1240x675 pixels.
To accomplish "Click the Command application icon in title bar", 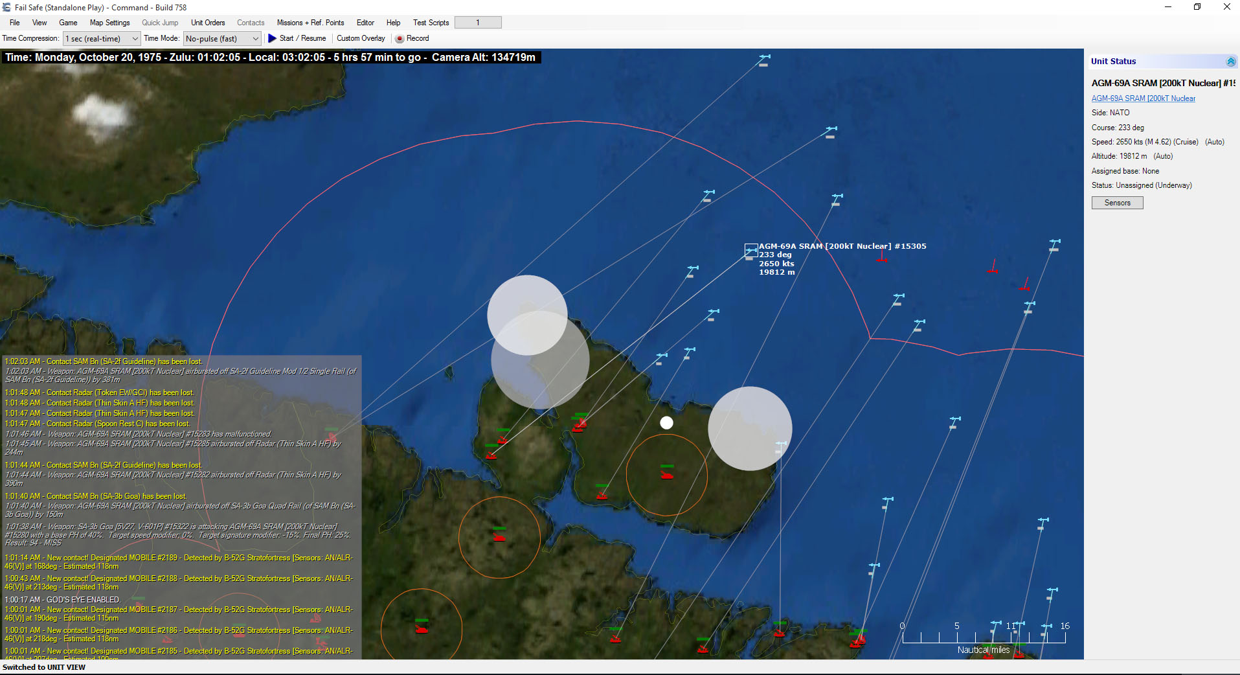I will click(6, 7).
